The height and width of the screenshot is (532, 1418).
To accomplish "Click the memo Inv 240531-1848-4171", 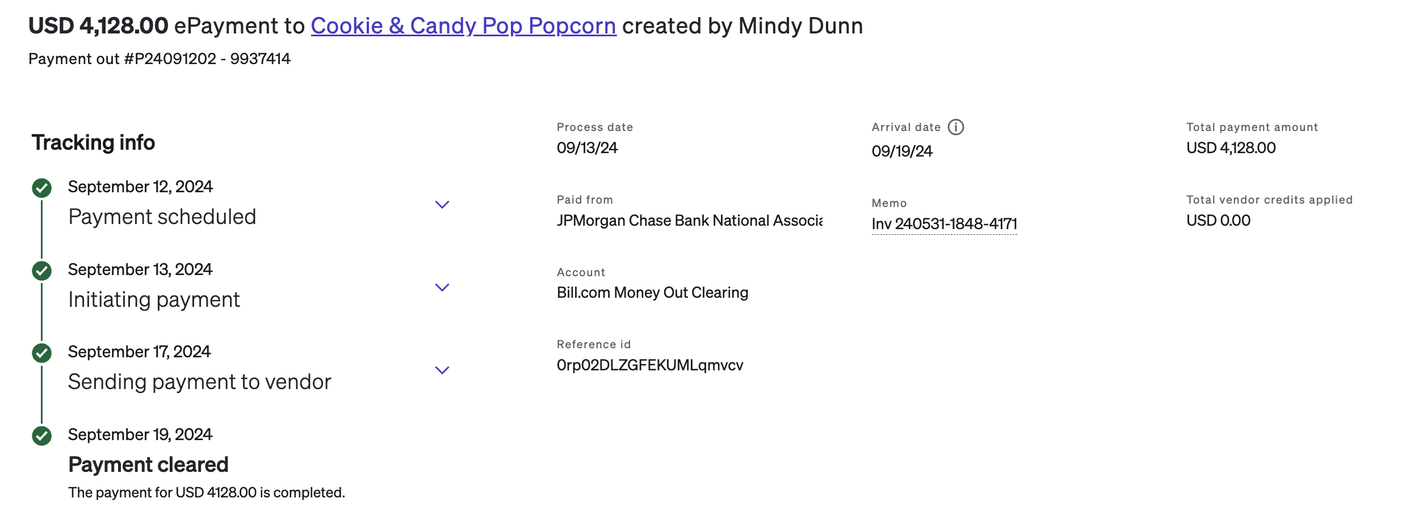I will (x=944, y=224).
